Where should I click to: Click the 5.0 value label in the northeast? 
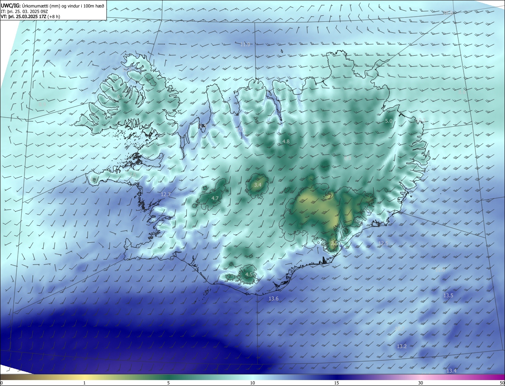[389, 121]
